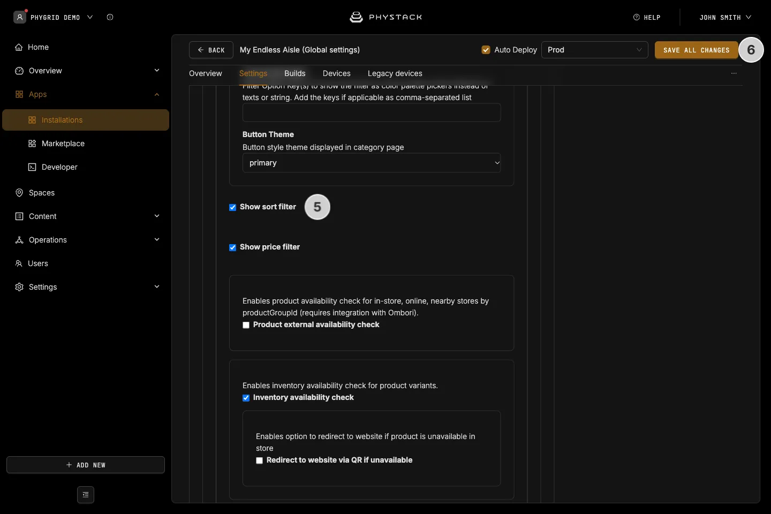Switch to the Legacy devices tab

click(395, 73)
